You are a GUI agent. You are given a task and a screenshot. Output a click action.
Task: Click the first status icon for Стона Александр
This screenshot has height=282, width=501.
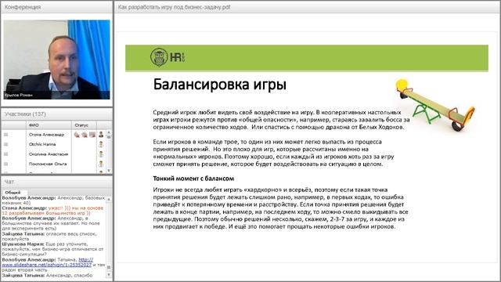click(77, 135)
